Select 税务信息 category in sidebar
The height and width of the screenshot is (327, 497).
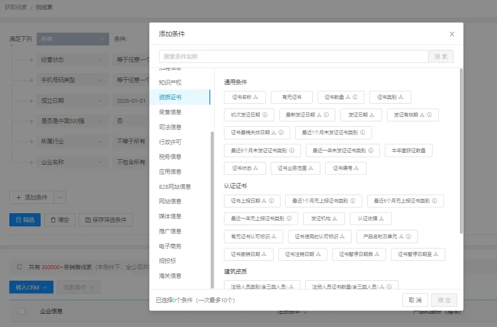click(170, 157)
